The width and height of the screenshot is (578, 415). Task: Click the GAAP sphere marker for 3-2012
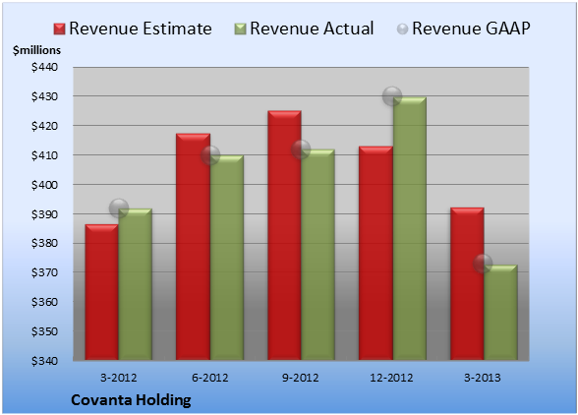119,208
